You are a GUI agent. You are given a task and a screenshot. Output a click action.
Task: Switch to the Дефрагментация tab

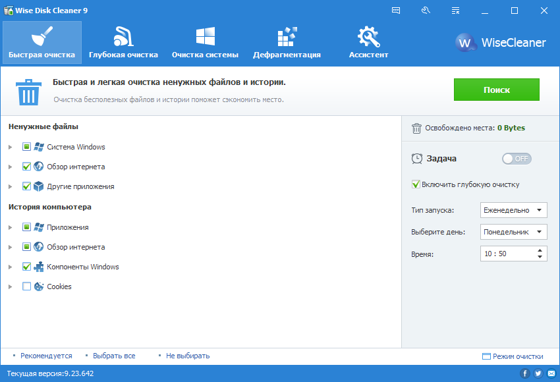pos(287,43)
